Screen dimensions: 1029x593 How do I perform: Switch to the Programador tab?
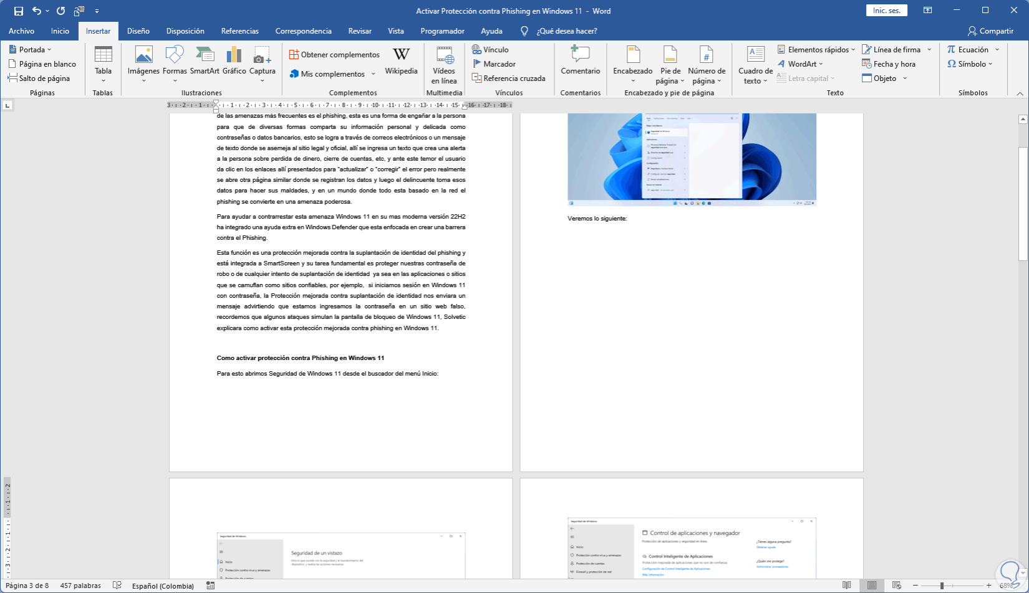click(x=442, y=31)
